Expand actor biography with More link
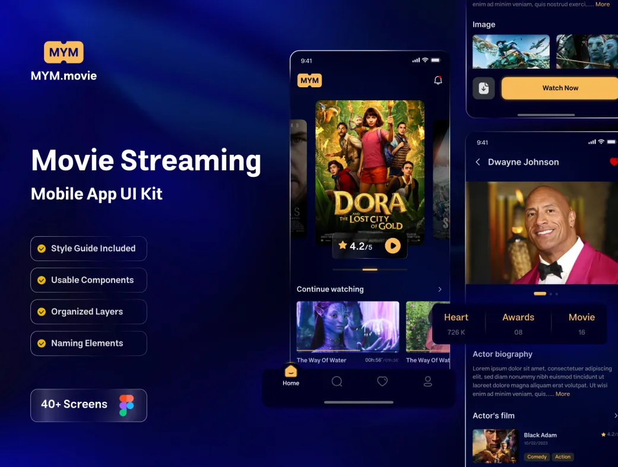The image size is (618, 467). pyautogui.click(x=562, y=394)
